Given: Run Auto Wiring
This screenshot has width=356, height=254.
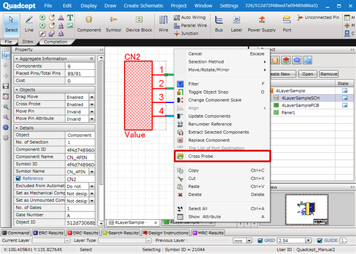Looking at the screenshot, I should coord(190,17).
